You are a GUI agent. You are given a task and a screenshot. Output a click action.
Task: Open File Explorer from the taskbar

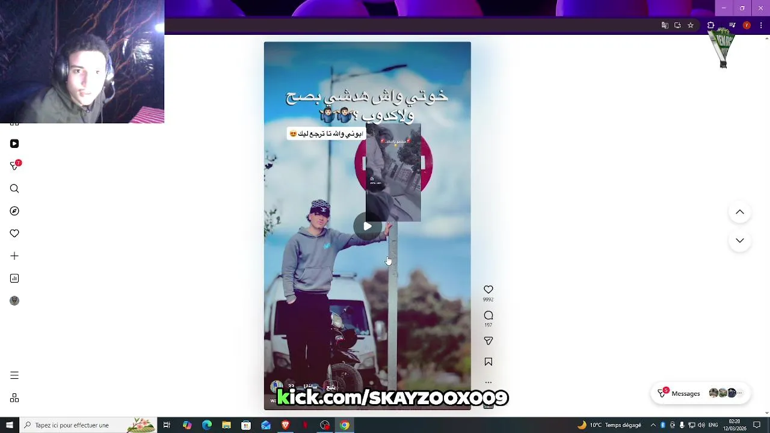point(226,425)
